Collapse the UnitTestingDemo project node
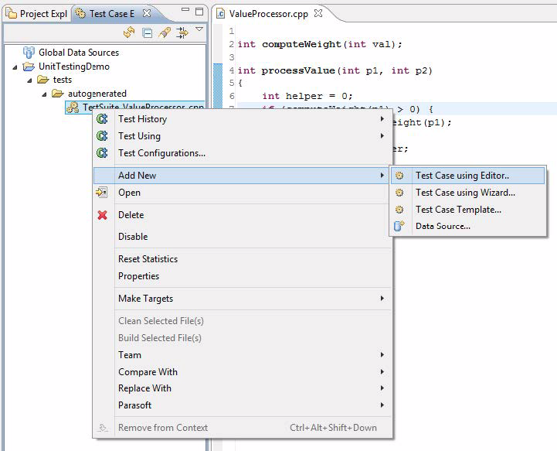Viewport: 557px width, 451px height. click(x=15, y=67)
